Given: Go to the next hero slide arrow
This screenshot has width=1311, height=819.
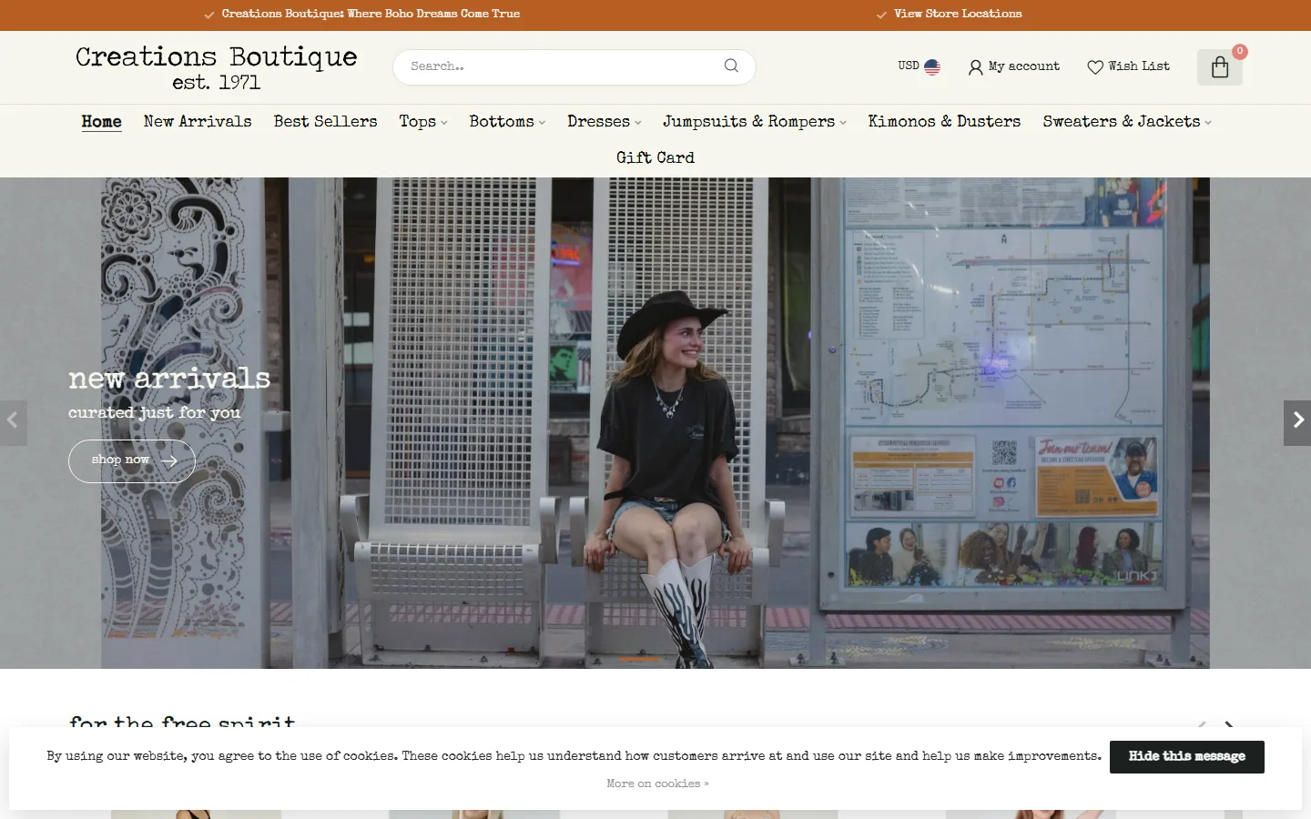Looking at the screenshot, I should 1297,423.
